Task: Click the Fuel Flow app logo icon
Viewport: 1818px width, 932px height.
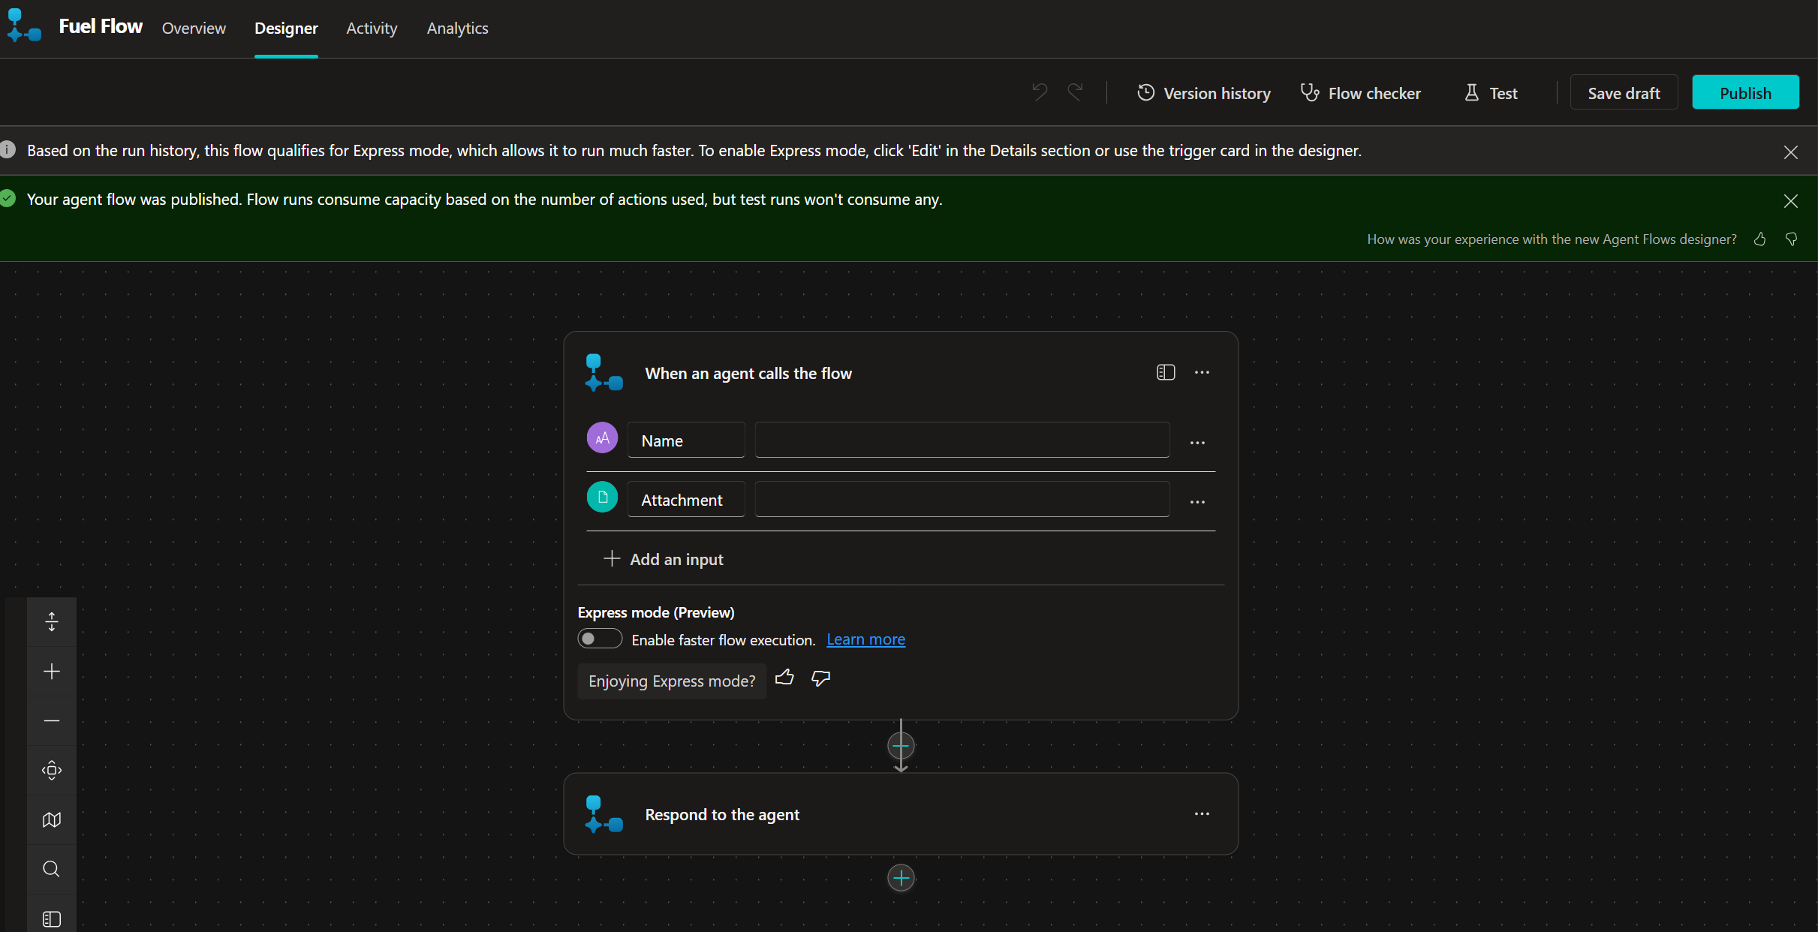Action: 23,26
